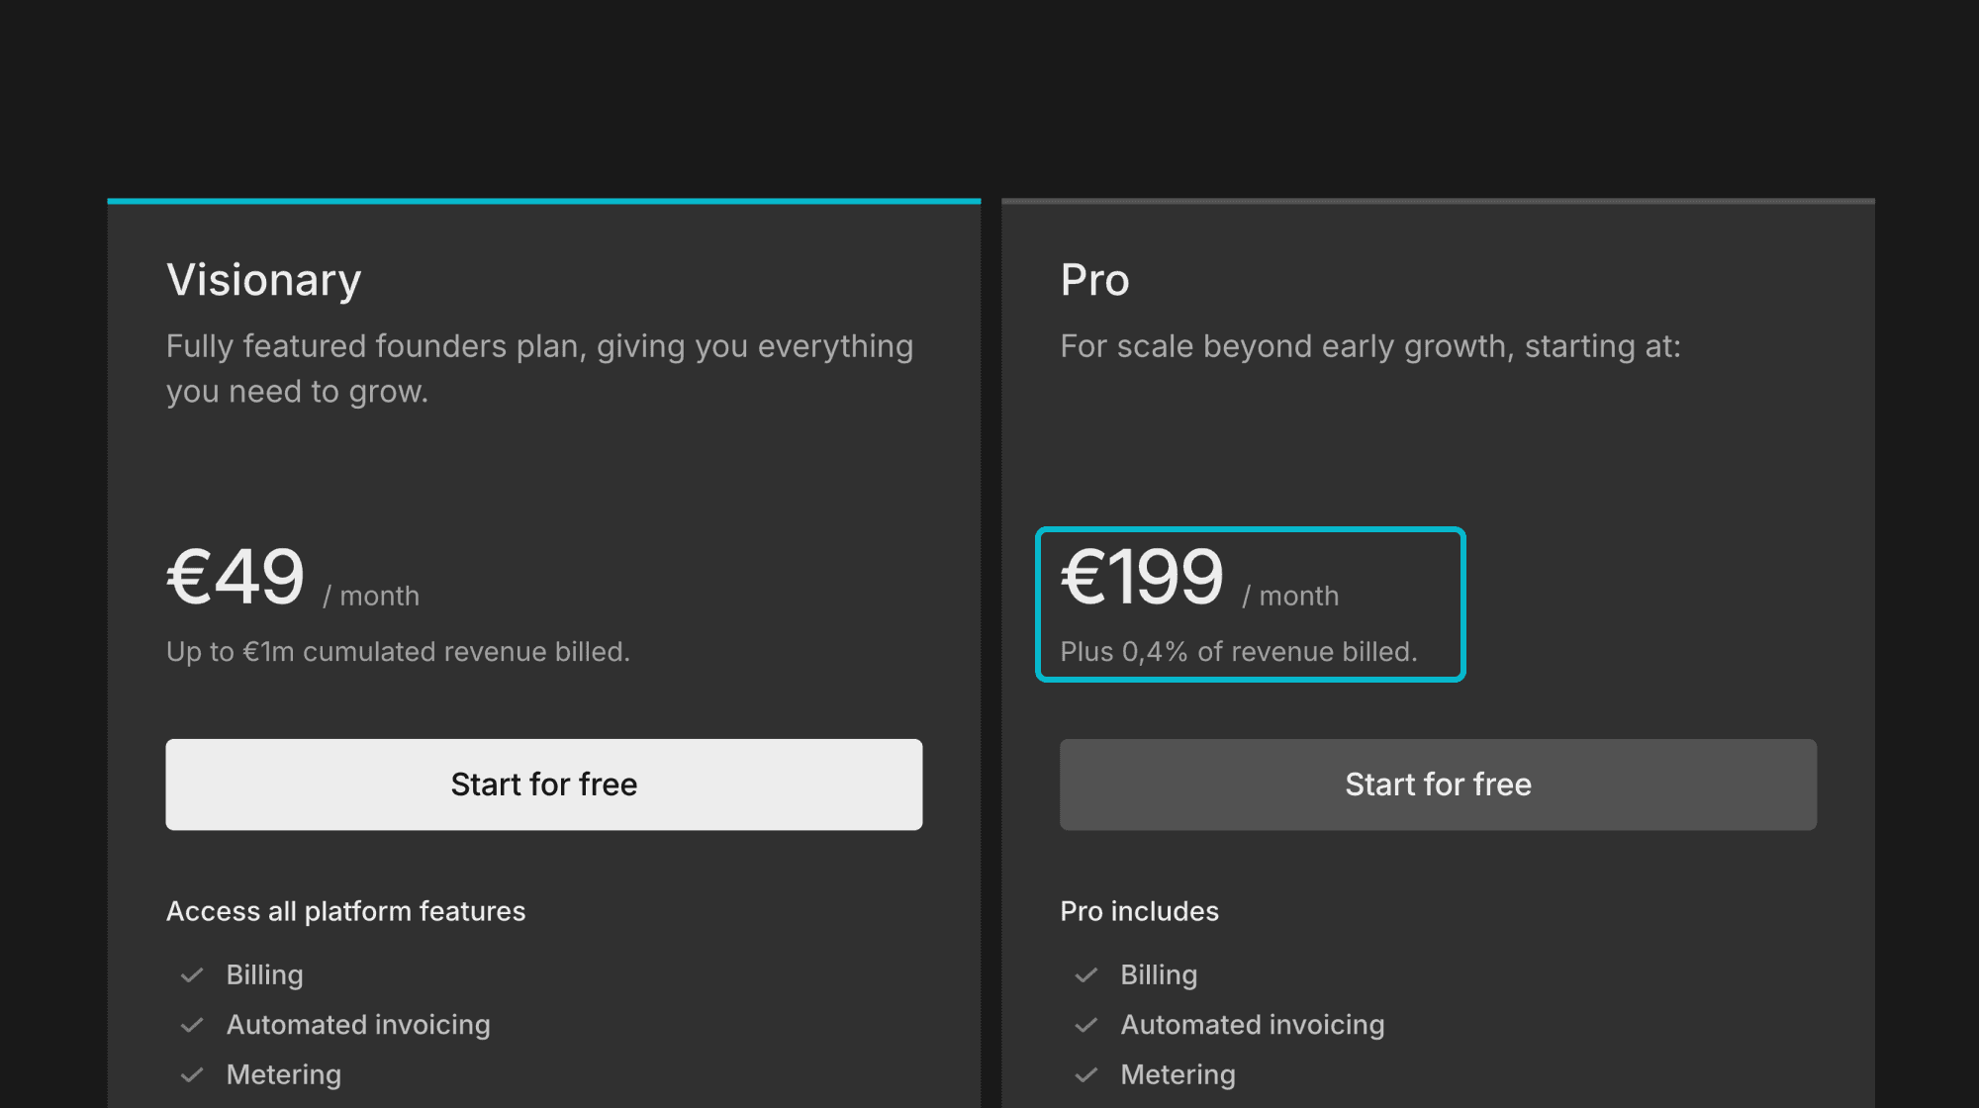Viewport: 1979px width, 1108px height.
Task: Click the Pro includes heading
Action: pos(1139,911)
